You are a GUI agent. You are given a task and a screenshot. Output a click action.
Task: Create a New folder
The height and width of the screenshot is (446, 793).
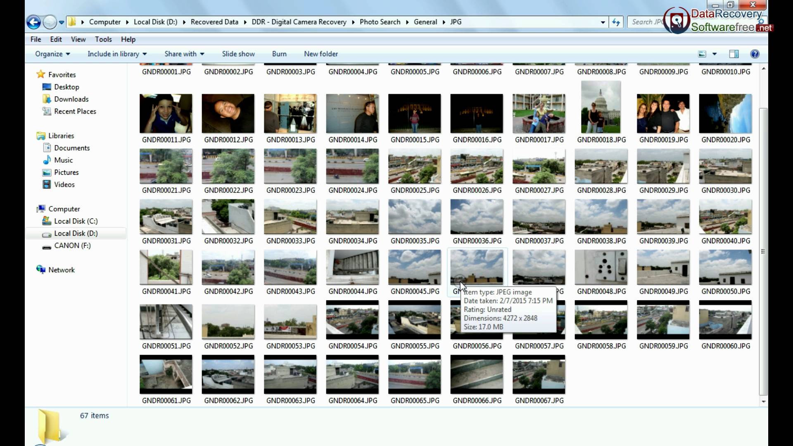coord(321,54)
